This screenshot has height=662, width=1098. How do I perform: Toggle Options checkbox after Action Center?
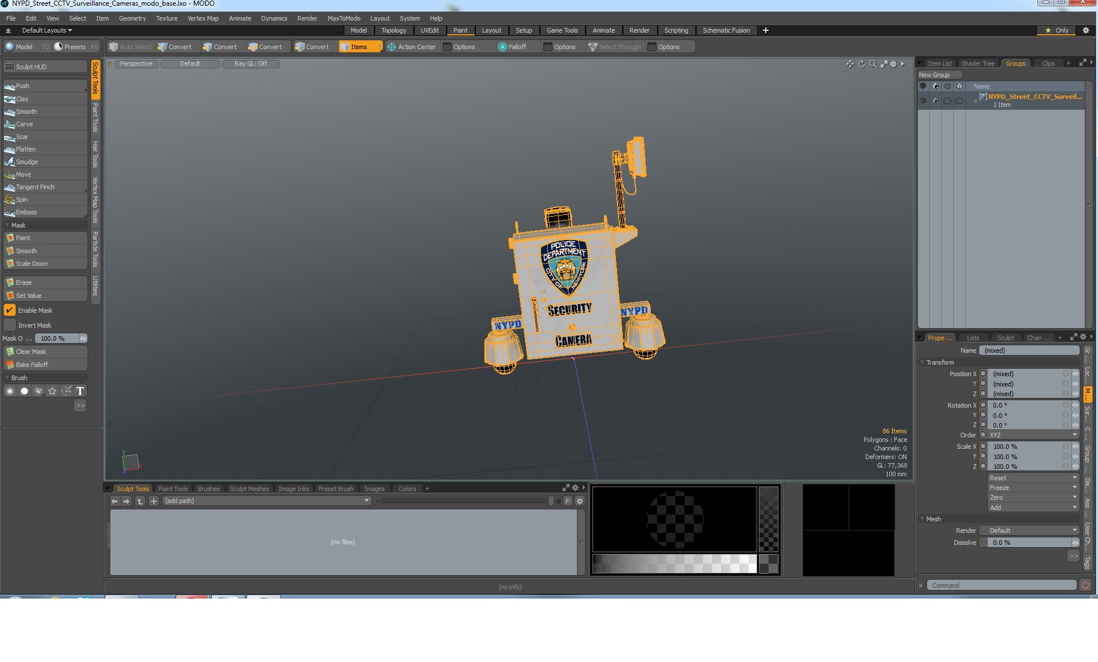pos(447,47)
